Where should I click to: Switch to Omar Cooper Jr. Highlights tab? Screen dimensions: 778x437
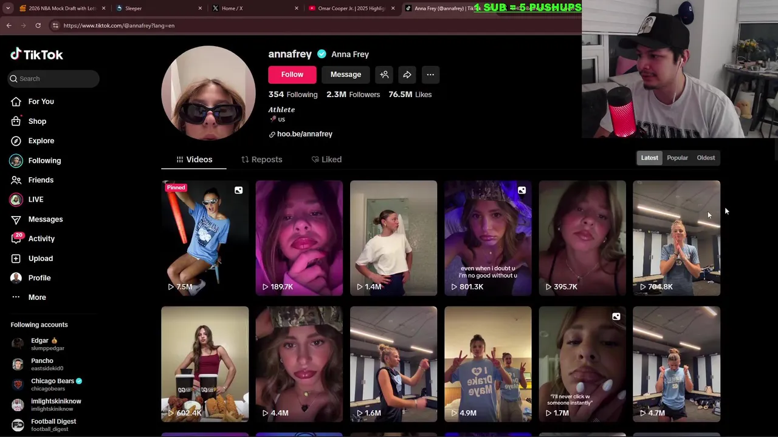tap(351, 8)
